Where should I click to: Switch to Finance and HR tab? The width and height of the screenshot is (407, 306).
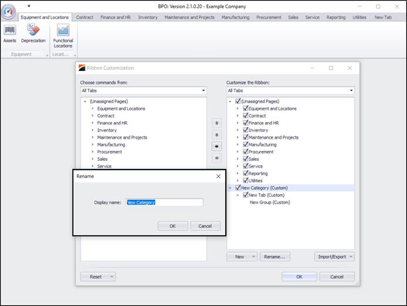[116, 18]
